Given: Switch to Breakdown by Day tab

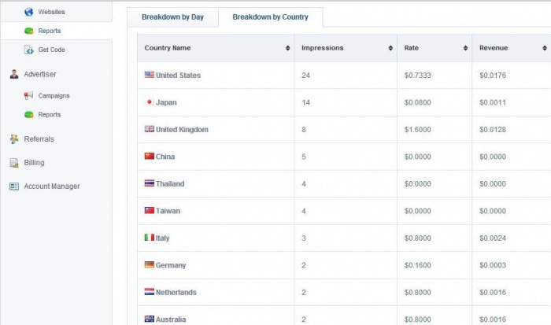Looking at the screenshot, I should [x=172, y=17].
